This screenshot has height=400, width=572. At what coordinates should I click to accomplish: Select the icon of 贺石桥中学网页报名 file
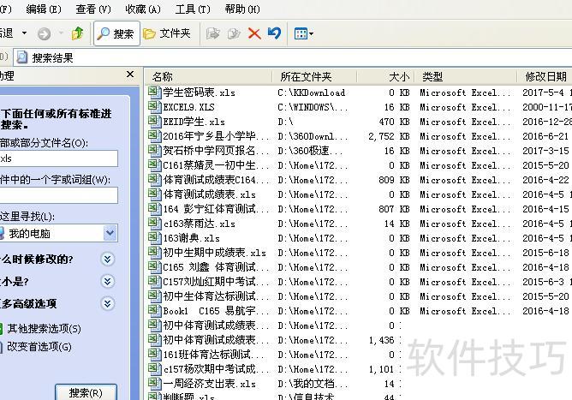155,151
